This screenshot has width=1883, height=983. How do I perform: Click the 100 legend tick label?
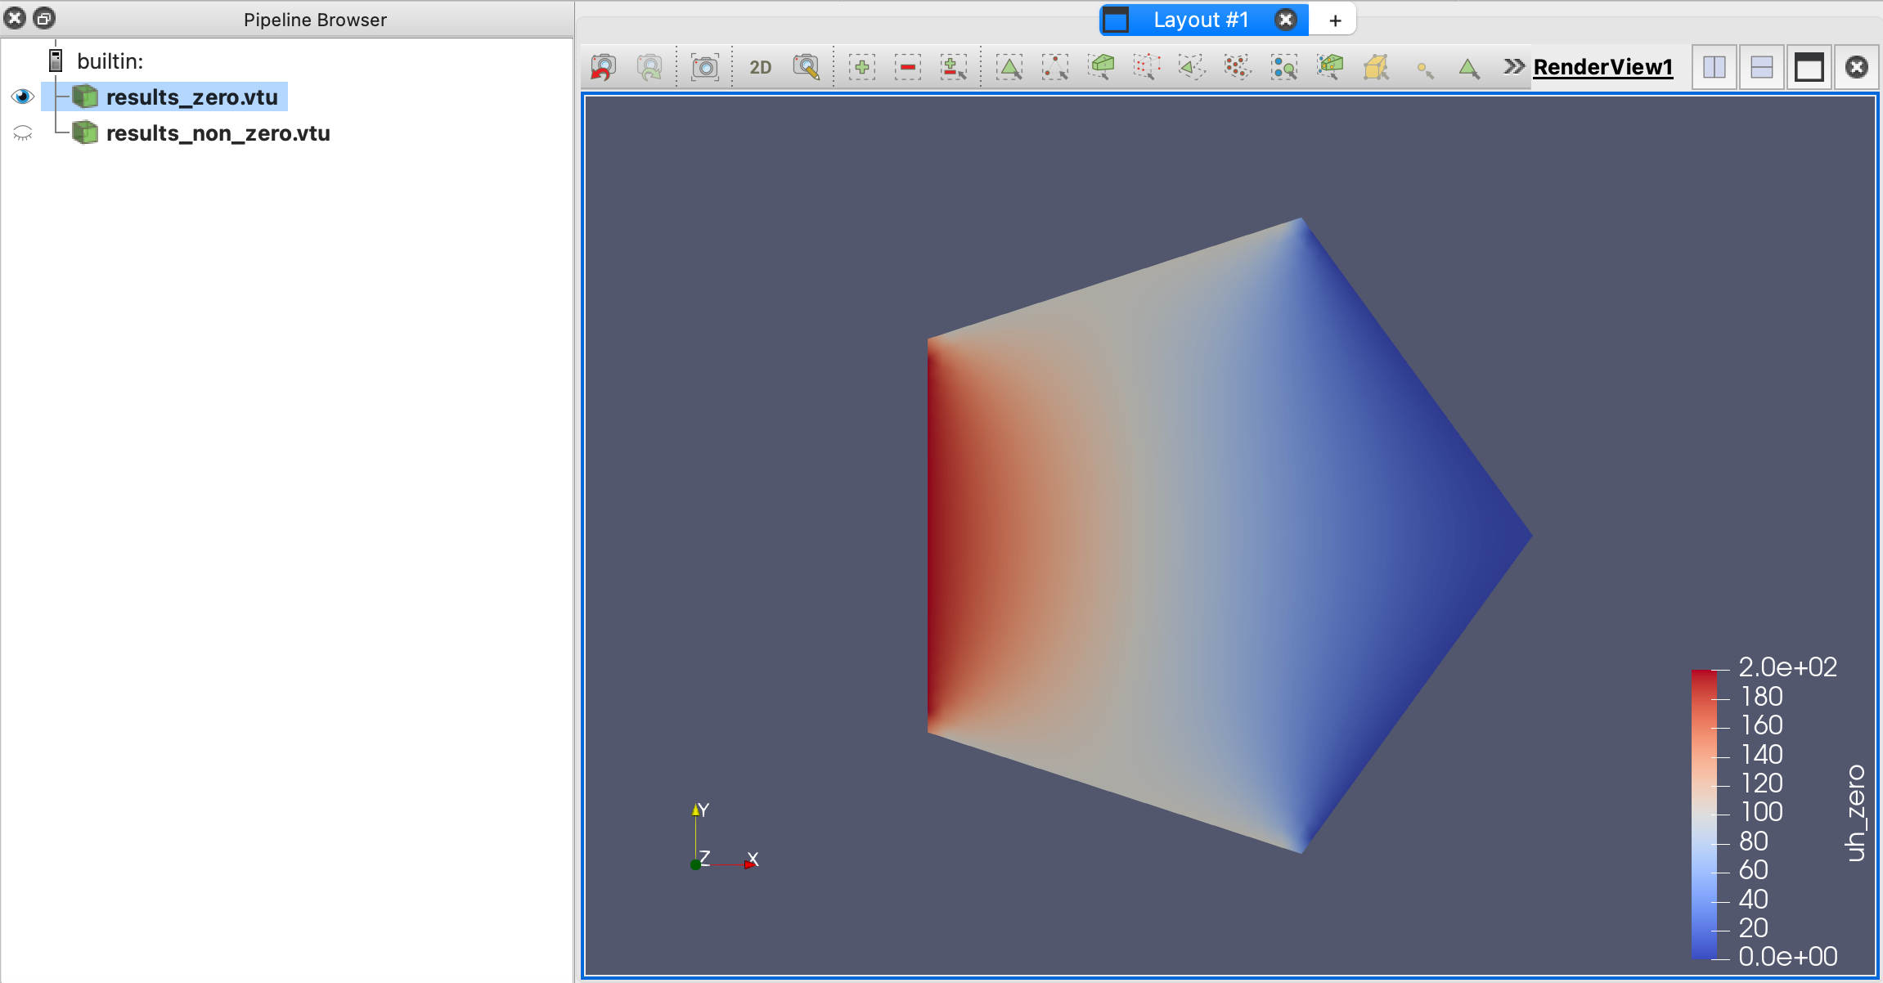[x=1762, y=811]
